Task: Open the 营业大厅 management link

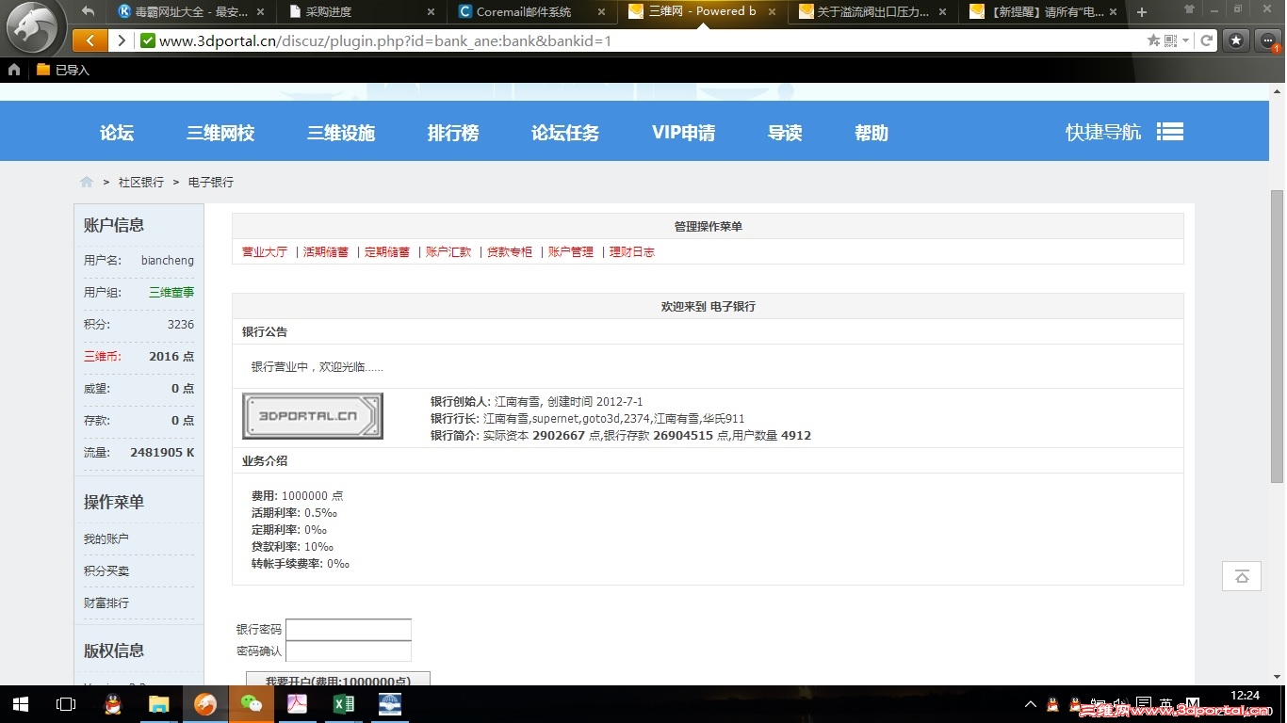Action: tap(265, 252)
